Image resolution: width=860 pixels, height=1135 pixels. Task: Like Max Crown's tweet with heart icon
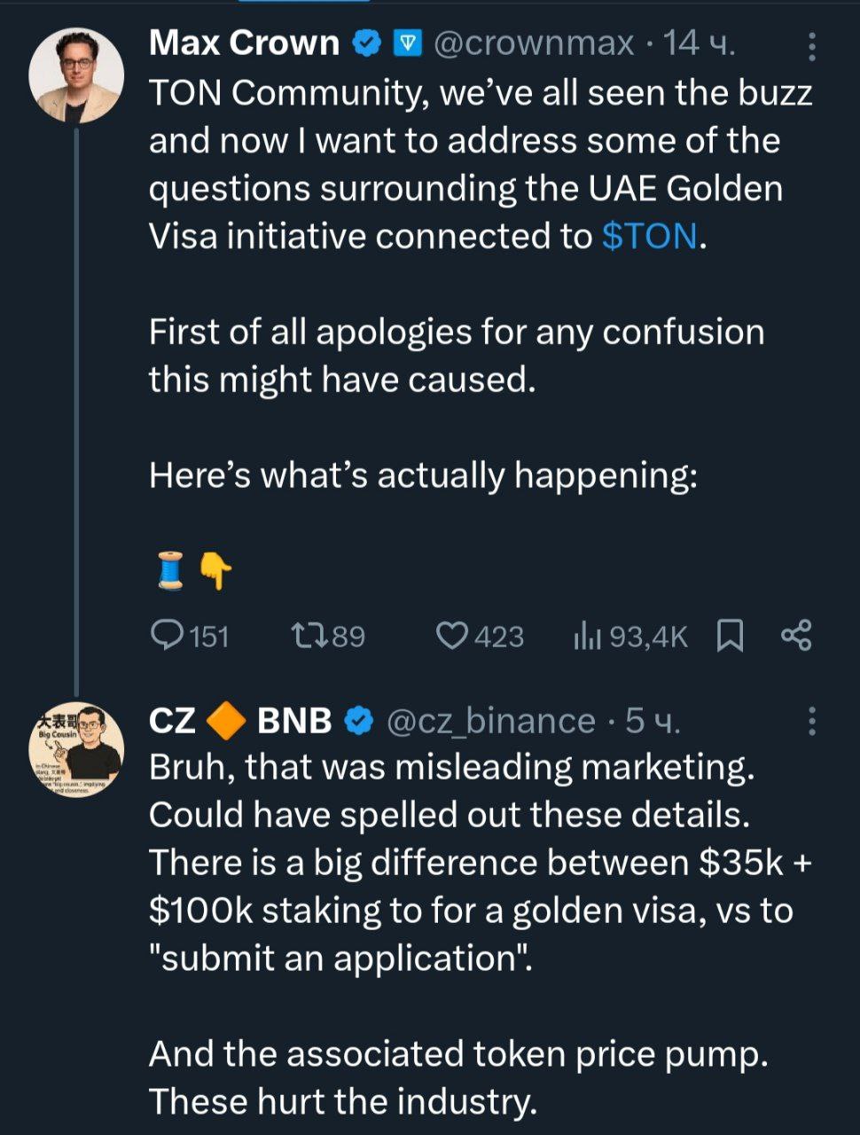(x=453, y=635)
